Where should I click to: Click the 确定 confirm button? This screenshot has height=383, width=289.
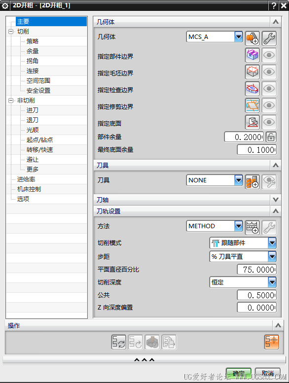coord(238,373)
